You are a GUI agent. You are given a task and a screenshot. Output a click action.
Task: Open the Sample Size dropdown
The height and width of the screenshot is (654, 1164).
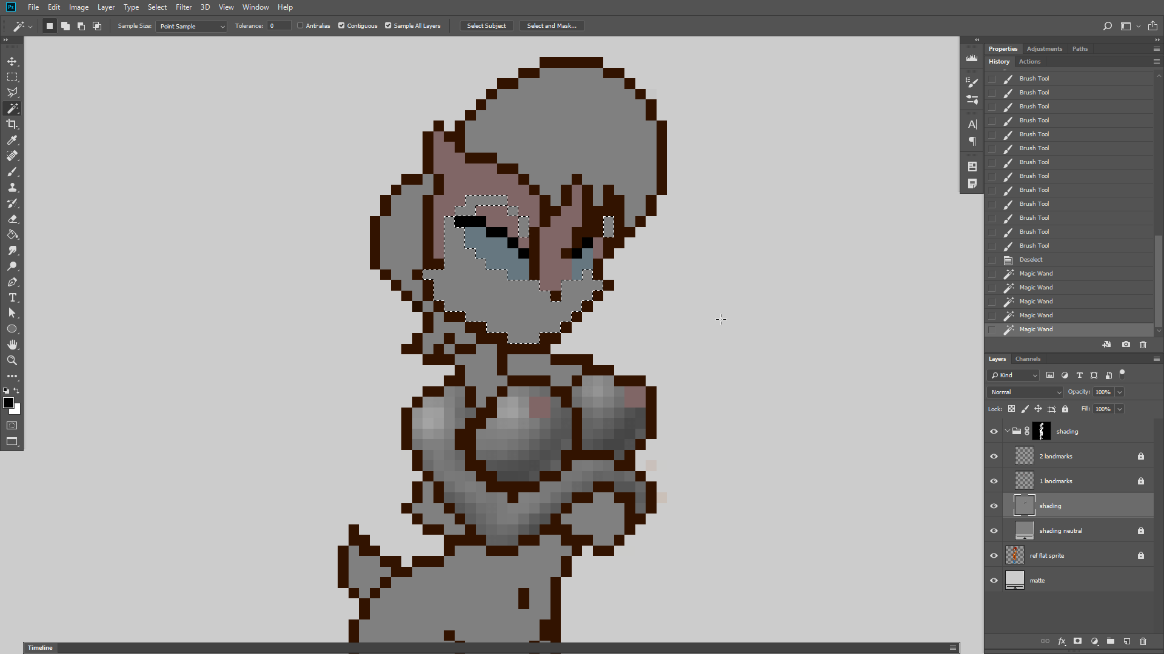190,26
